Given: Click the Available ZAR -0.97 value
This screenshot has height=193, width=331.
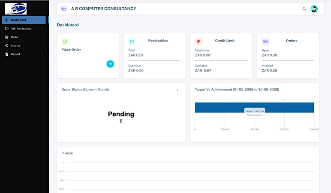Looking at the screenshot, I should pyautogui.click(x=203, y=70).
